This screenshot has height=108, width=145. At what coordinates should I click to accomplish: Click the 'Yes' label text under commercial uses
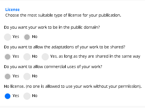(16, 76)
